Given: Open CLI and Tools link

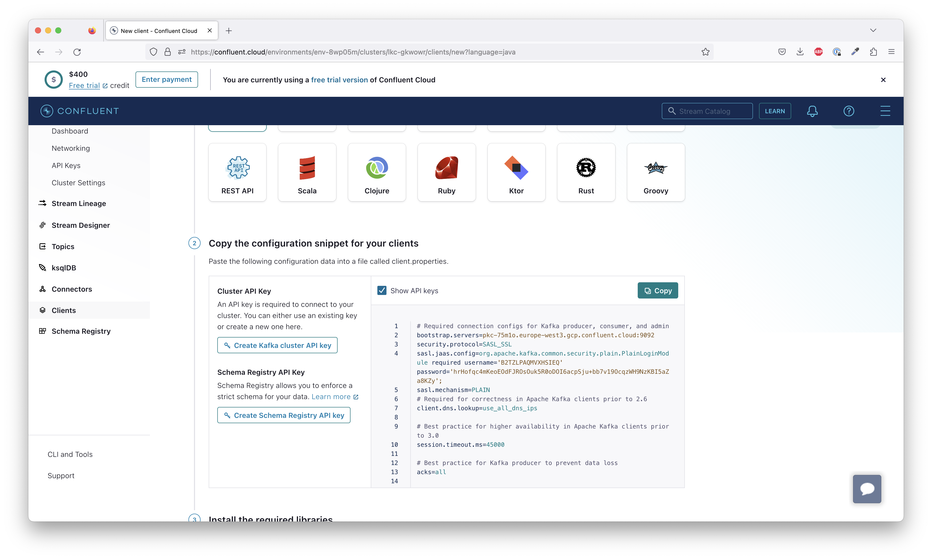Looking at the screenshot, I should [70, 454].
